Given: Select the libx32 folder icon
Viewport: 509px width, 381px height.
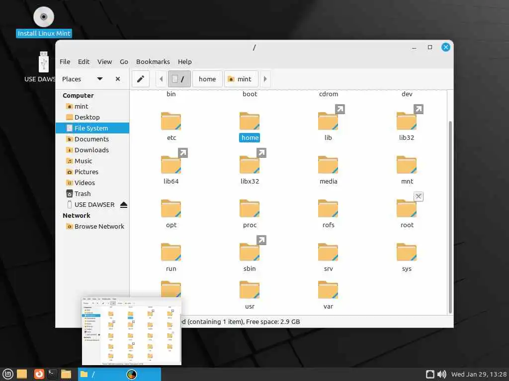Looking at the screenshot, I should pyautogui.click(x=250, y=165).
